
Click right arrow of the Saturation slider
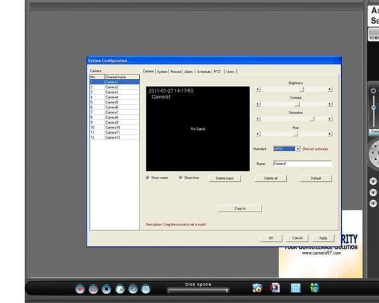pyautogui.click(x=330, y=119)
